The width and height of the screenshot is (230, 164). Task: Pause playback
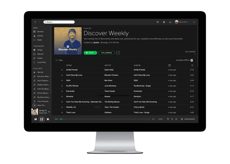(42, 120)
